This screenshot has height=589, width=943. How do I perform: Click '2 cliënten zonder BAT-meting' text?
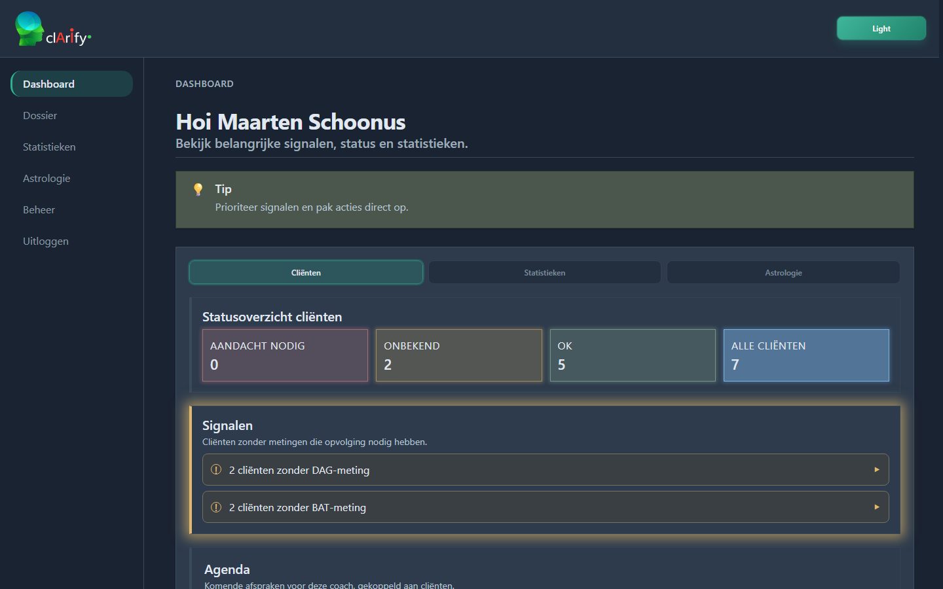[x=297, y=507]
